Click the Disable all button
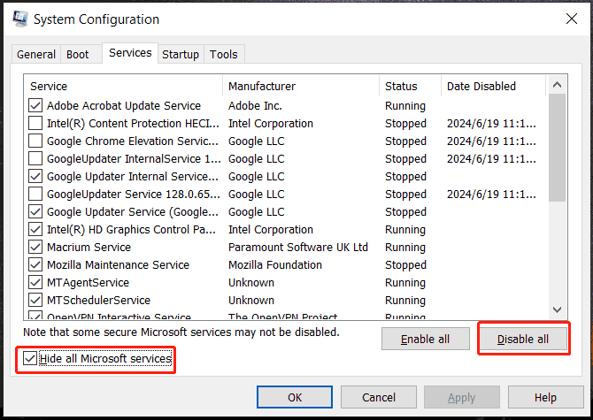 coord(523,340)
